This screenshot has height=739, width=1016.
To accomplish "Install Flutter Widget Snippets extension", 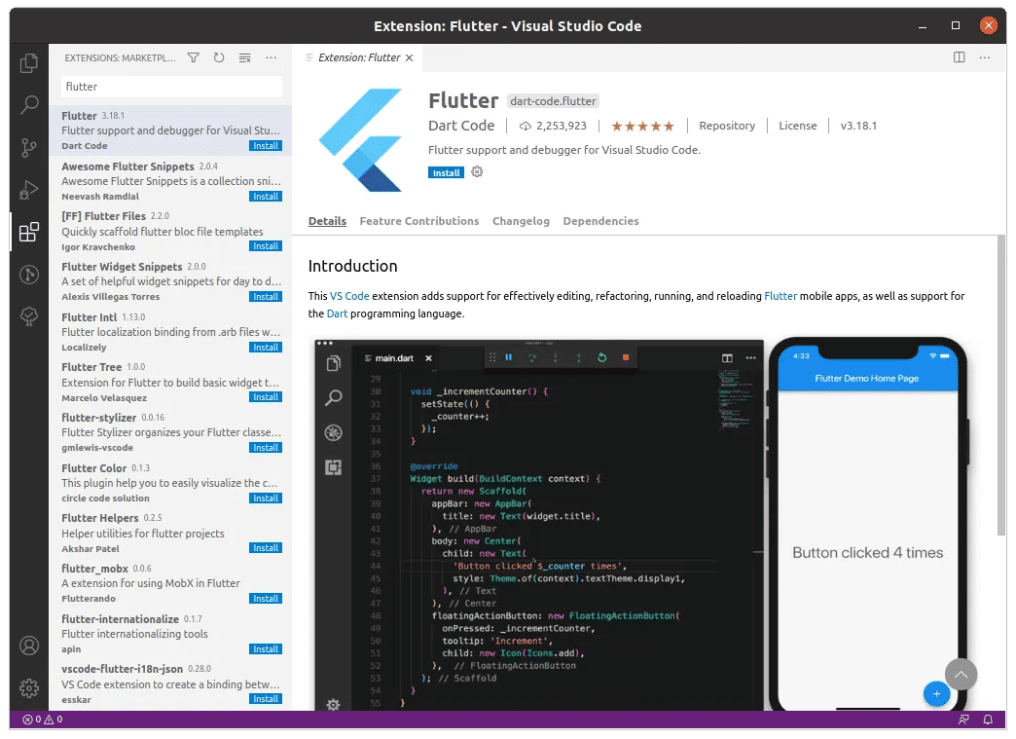I will [x=266, y=297].
